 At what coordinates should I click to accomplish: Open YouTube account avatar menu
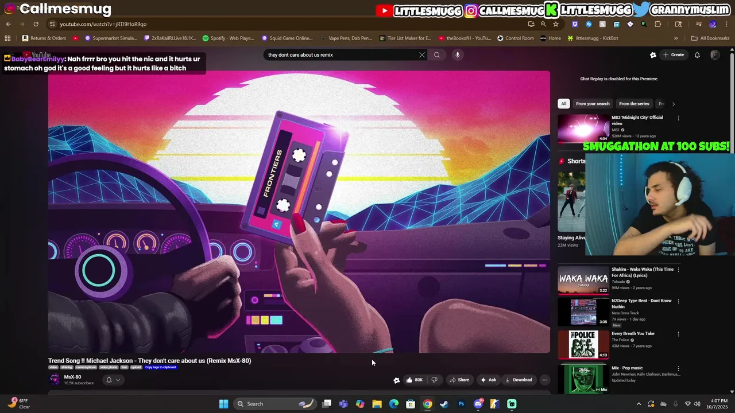coord(715,55)
